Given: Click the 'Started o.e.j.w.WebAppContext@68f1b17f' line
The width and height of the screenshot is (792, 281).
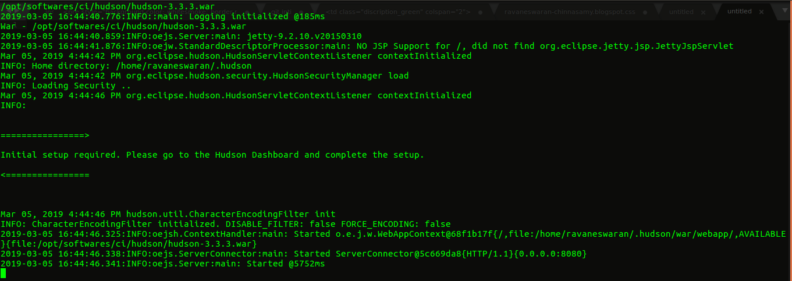Looking at the screenshot, I should tap(393, 234).
